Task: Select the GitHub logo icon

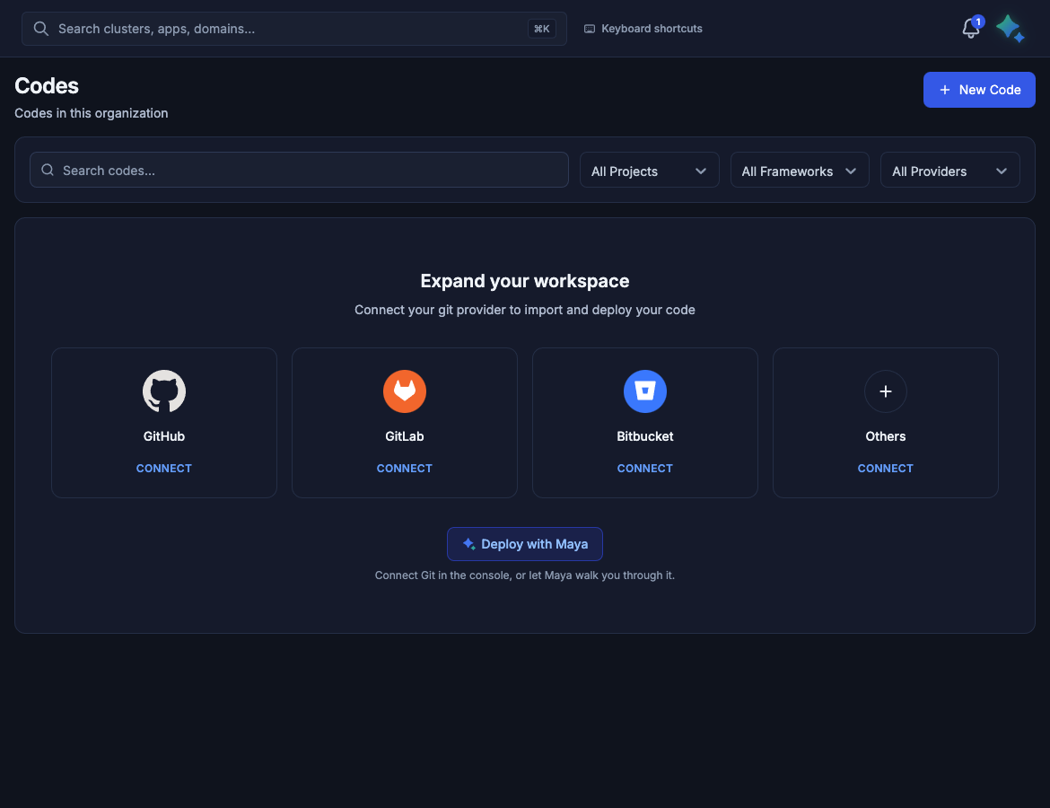Action: (164, 391)
